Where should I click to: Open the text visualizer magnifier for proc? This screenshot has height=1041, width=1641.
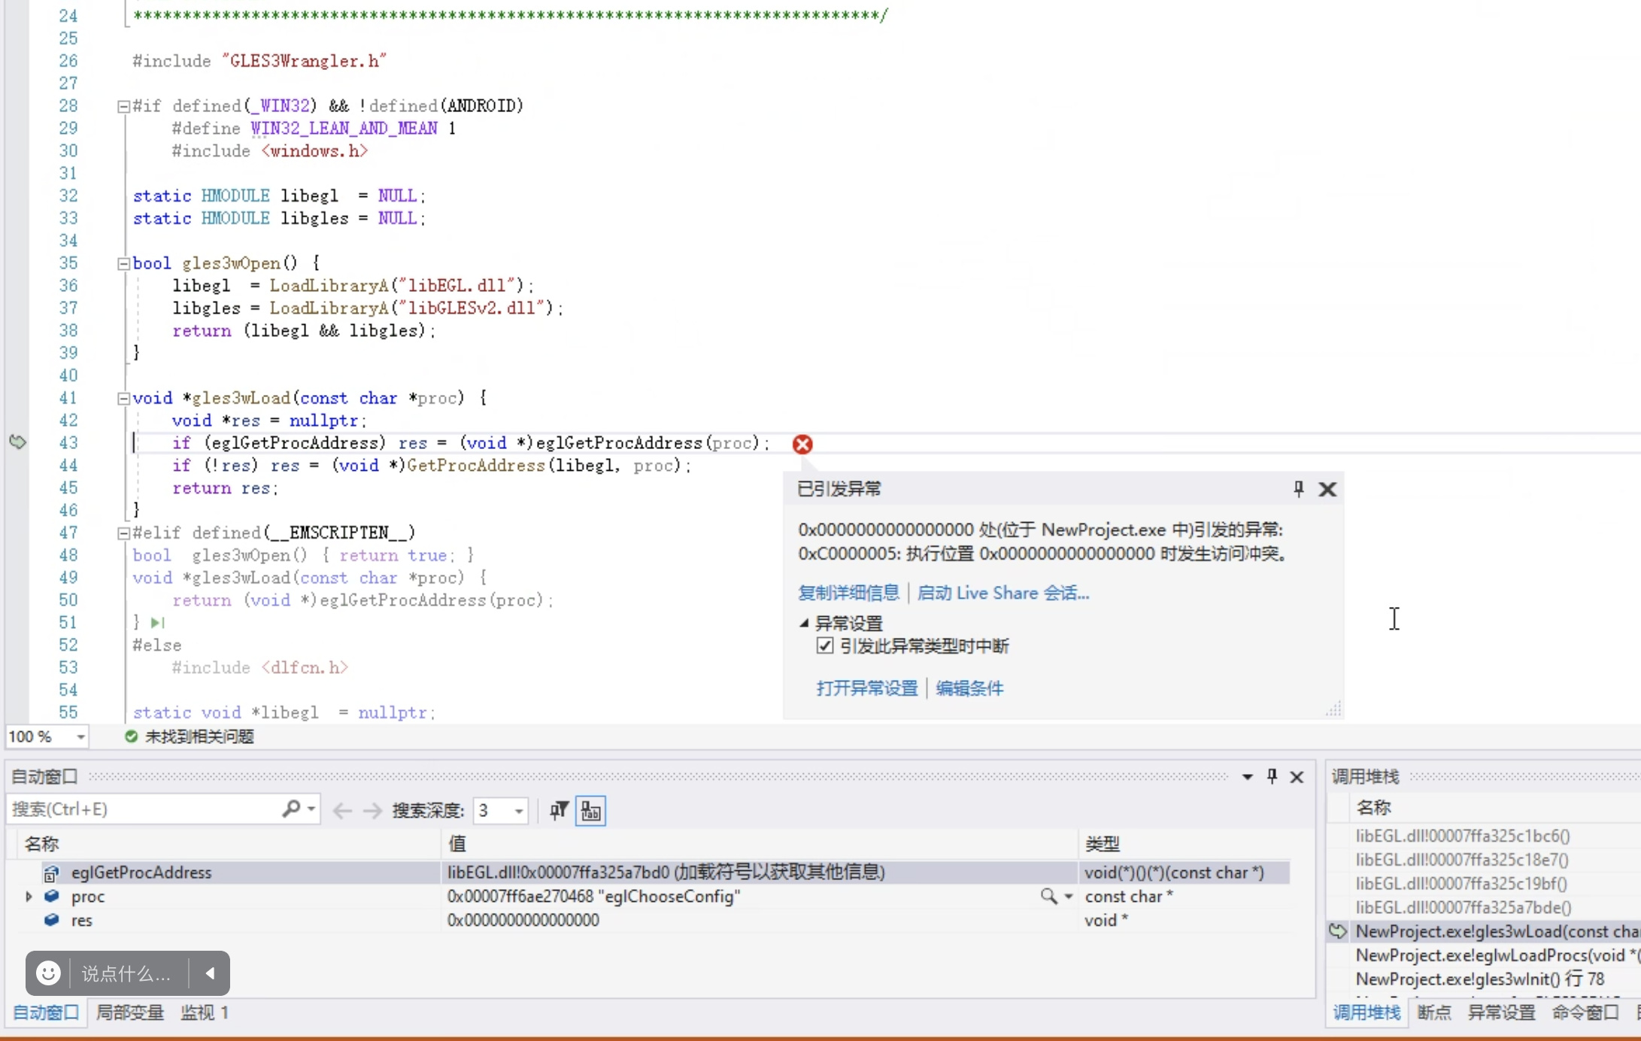(1048, 896)
